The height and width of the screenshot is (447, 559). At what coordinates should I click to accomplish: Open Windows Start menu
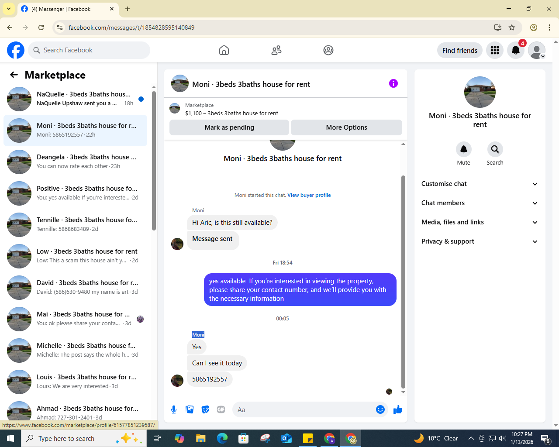click(x=10, y=438)
